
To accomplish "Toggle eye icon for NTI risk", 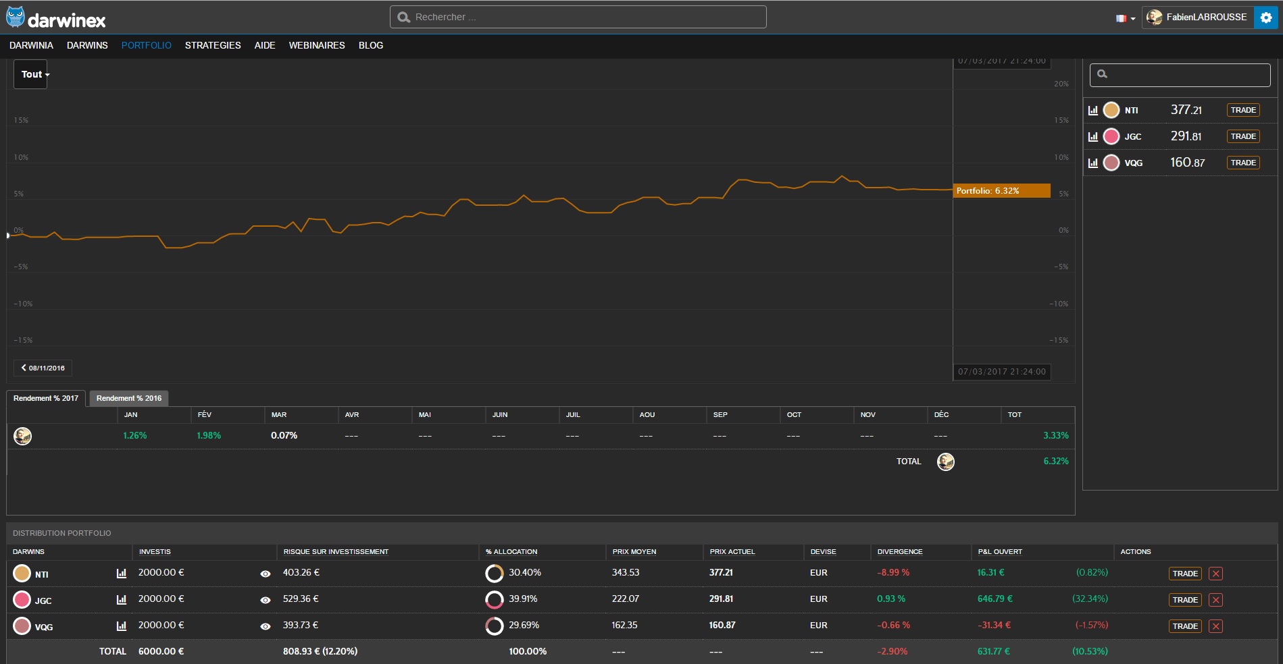I will pyautogui.click(x=266, y=574).
